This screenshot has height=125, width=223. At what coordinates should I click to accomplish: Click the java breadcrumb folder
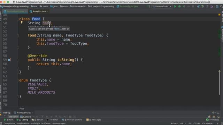click(x=54, y=6)
